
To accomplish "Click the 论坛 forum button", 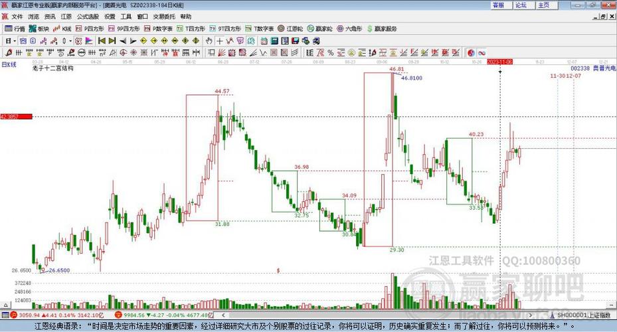I will tap(524, 5).
